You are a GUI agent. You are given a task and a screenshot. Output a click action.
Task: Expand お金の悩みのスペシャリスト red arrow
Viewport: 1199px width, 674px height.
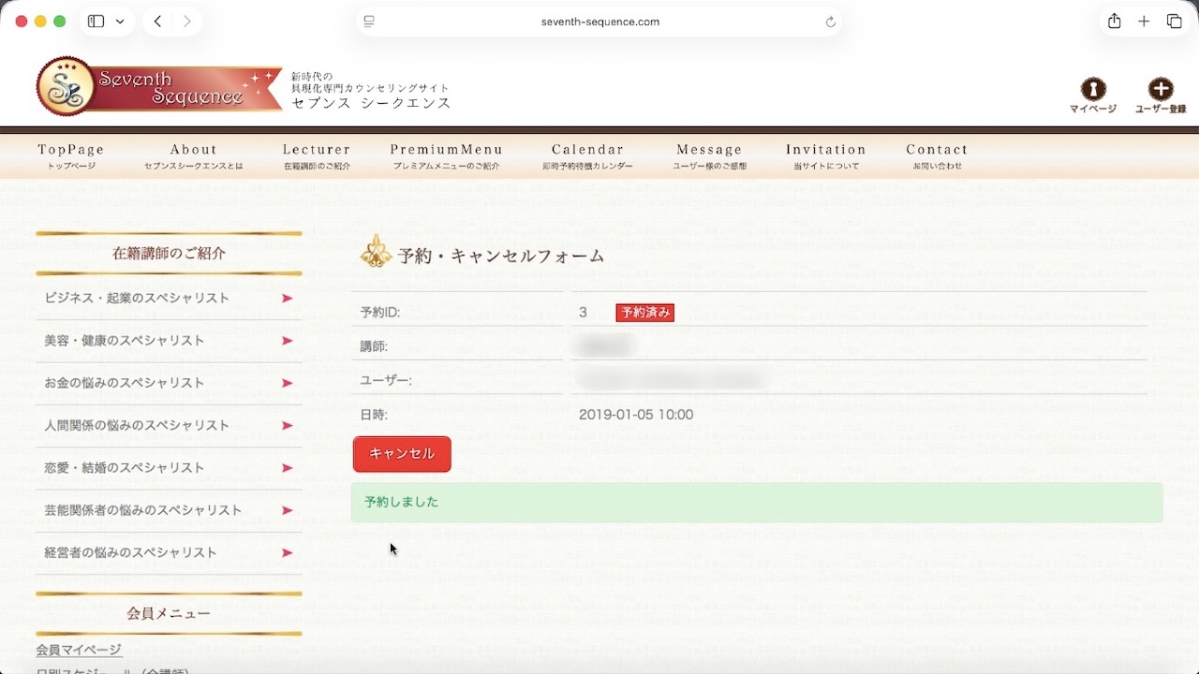[287, 384]
